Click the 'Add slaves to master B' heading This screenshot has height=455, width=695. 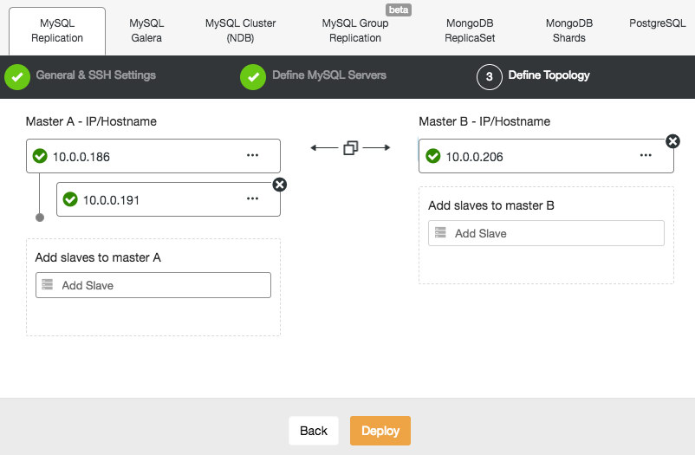click(x=491, y=205)
